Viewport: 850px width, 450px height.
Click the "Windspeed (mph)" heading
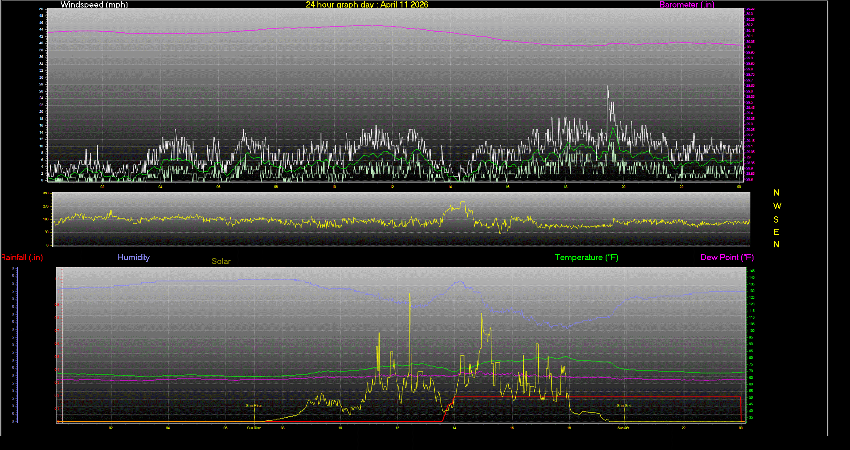pyautogui.click(x=94, y=5)
